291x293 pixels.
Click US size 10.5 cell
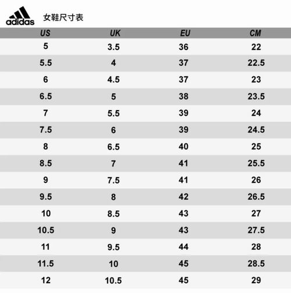pyautogui.click(x=46, y=230)
